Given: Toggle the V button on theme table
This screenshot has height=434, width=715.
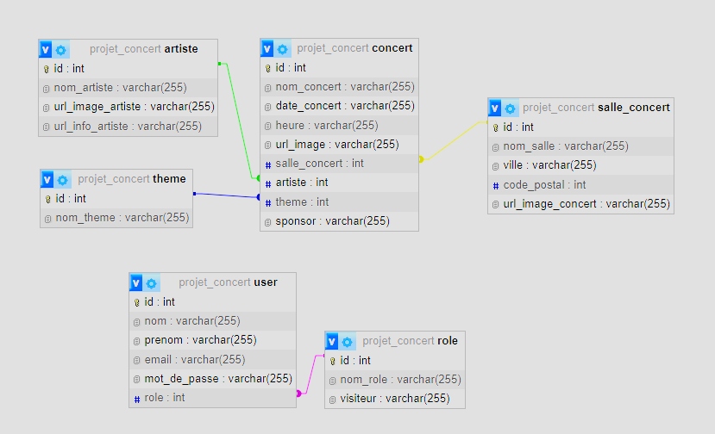Looking at the screenshot, I should click(x=47, y=179).
